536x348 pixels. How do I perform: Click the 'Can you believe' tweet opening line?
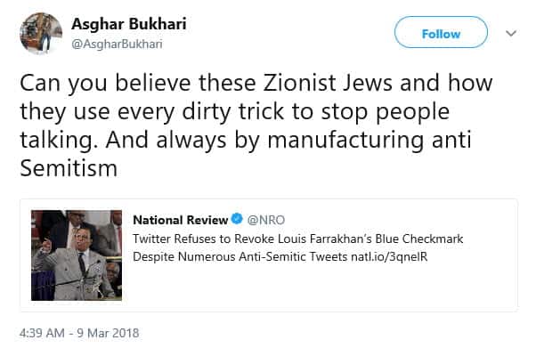tap(256, 83)
